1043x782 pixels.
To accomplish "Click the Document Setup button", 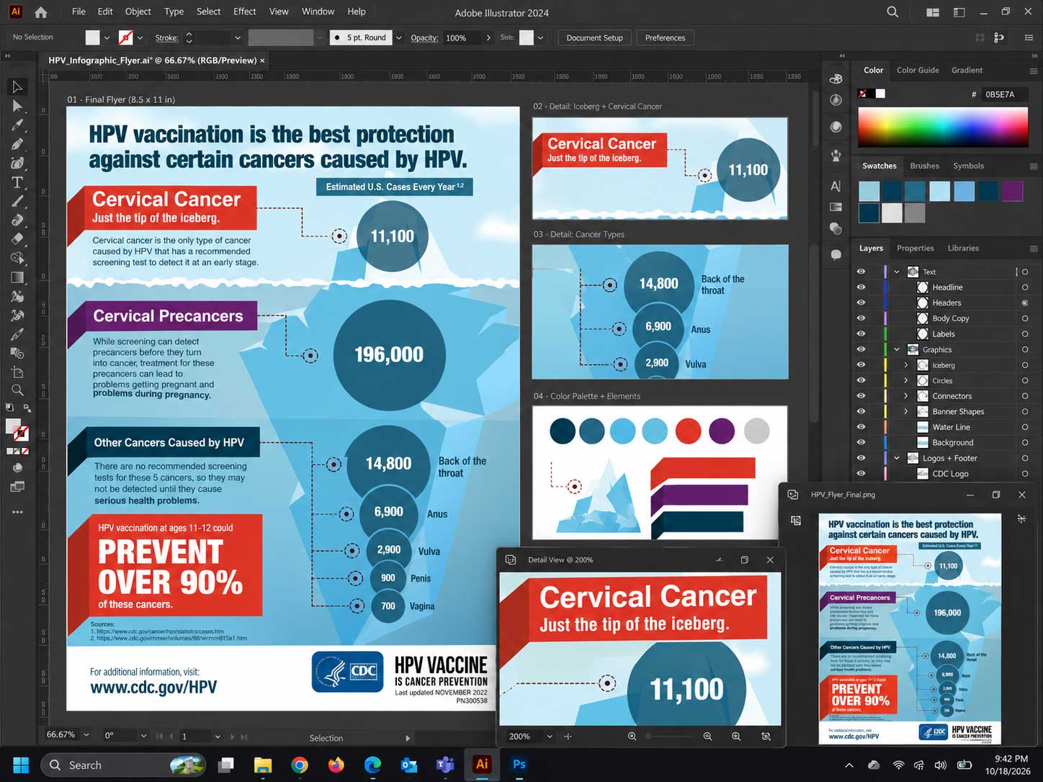I will [594, 37].
